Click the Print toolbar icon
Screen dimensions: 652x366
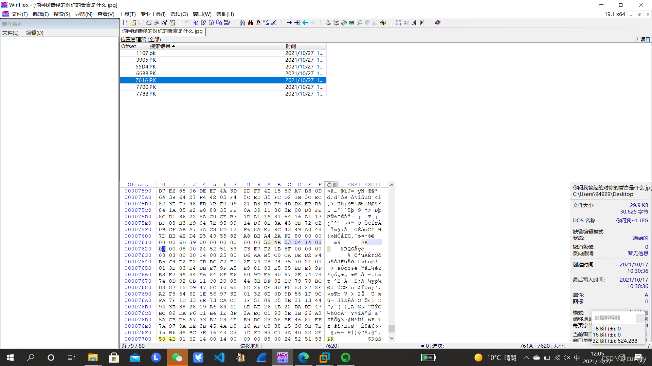tap(157, 23)
